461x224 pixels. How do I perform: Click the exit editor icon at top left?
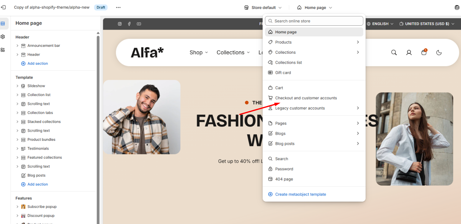3,7
